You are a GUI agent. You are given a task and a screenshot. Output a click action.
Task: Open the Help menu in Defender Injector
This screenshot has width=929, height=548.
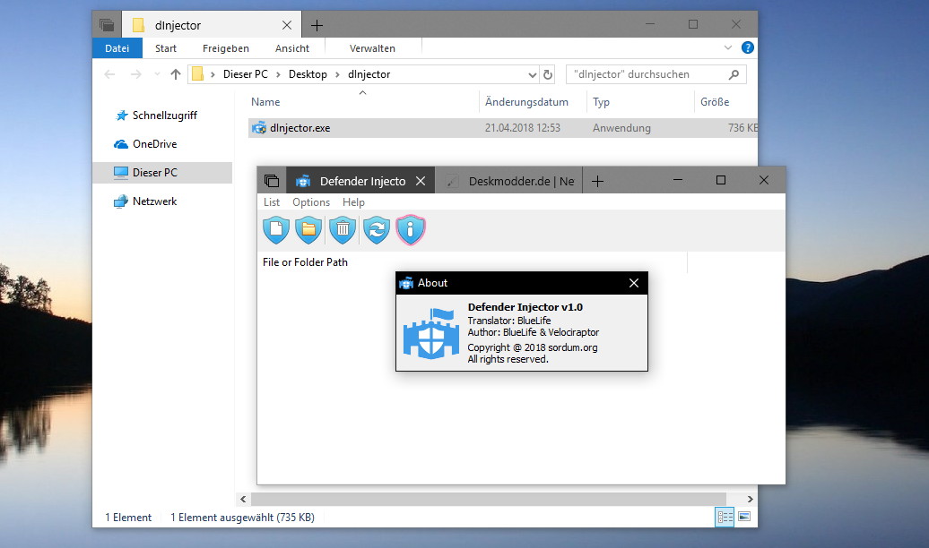[353, 202]
